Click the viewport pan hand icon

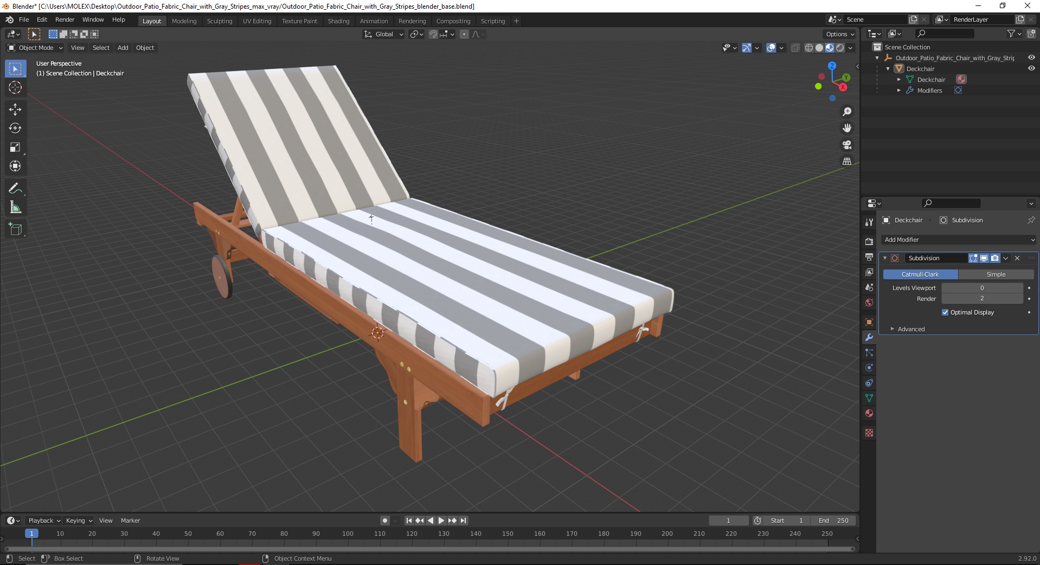tap(846, 128)
